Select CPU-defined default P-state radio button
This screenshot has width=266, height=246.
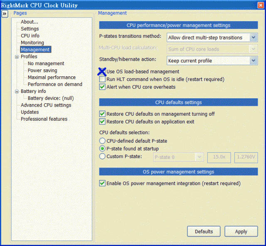102,141
